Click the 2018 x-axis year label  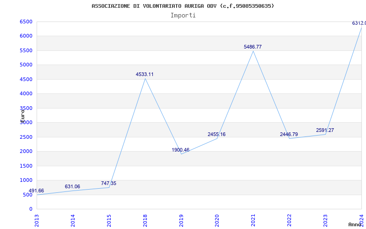[x=145, y=221]
